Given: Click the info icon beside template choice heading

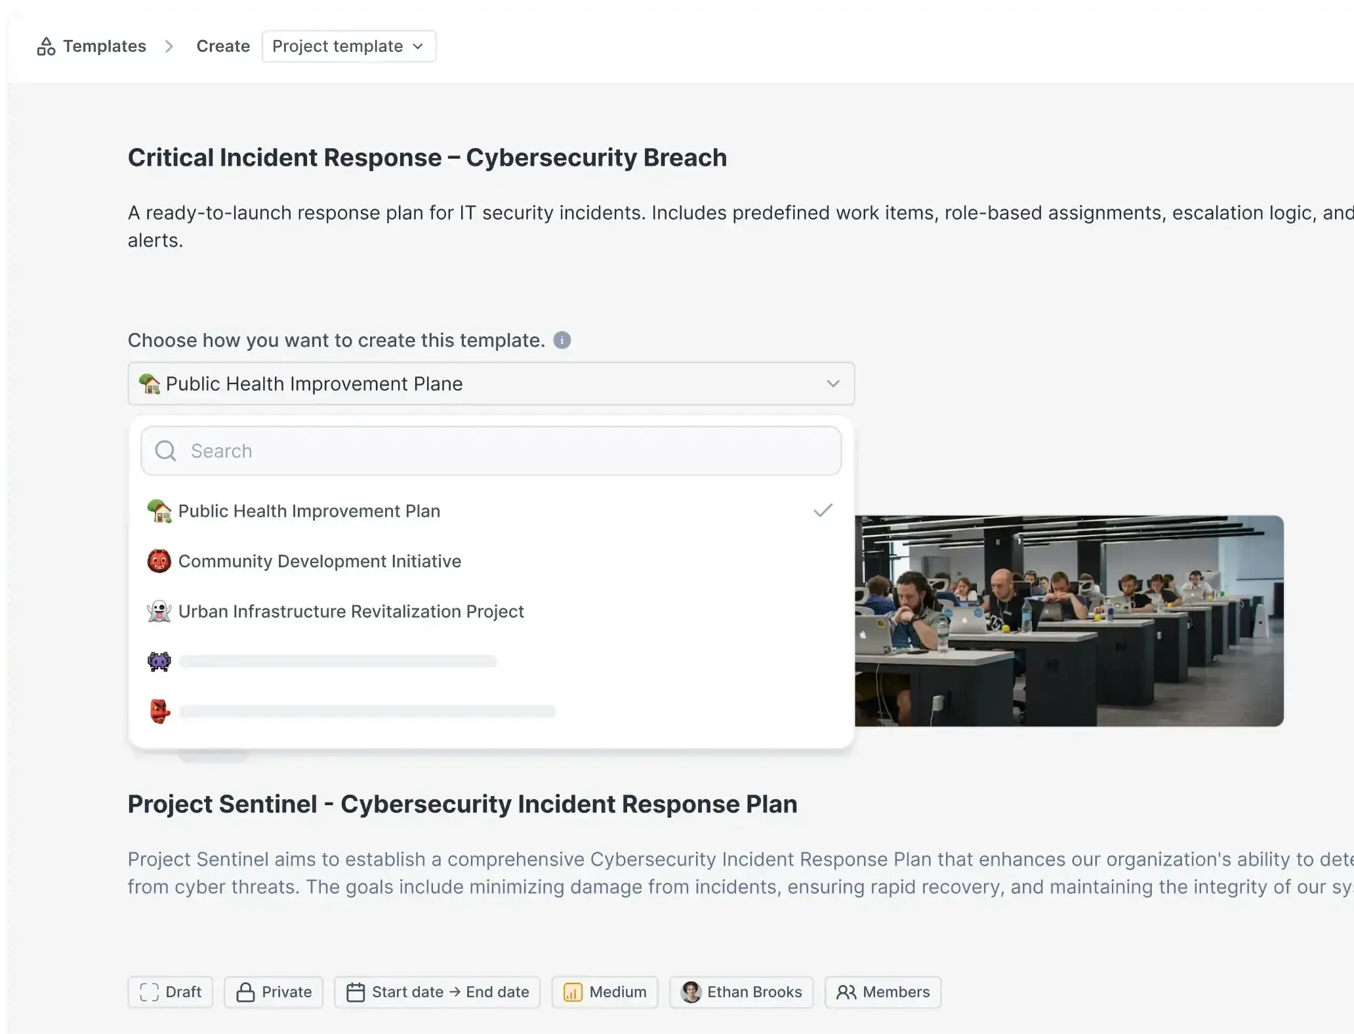Looking at the screenshot, I should coord(562,340).
